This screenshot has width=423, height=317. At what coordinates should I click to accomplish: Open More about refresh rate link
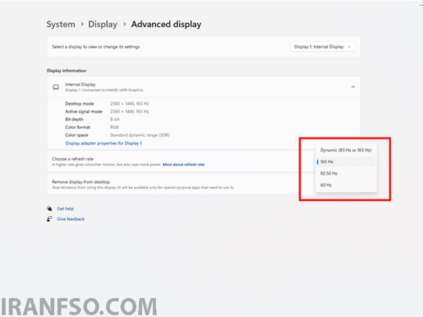184,164
